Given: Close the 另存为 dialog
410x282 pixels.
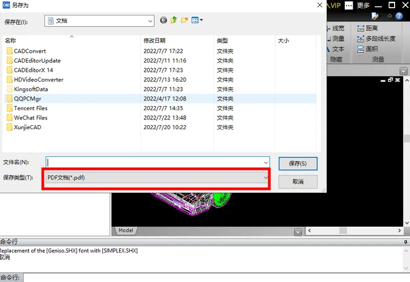Looking at the screenshot, I should 319,5.
